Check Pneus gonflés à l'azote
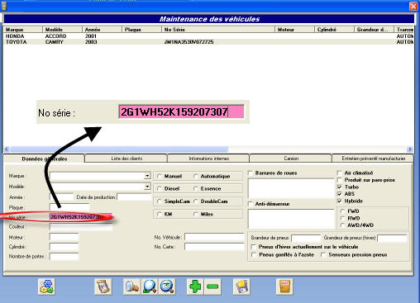Viewport: 420px width, 303px height. click(x=254, y=255)
